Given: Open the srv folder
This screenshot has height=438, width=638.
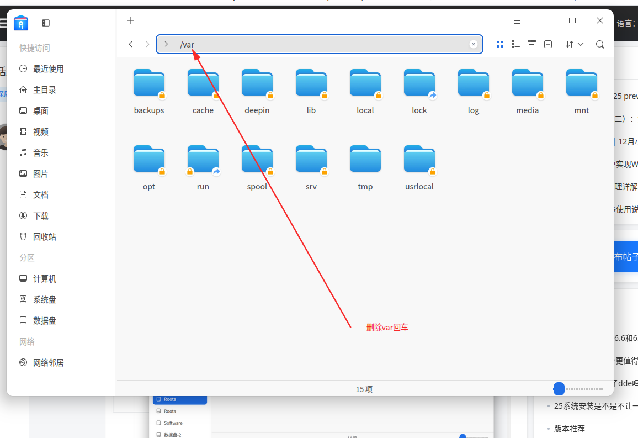Looking at the screenshot, I should pos(311,168).
